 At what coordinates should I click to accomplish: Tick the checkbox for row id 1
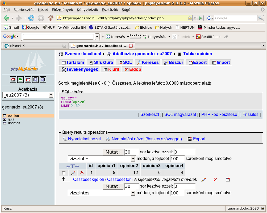pyautogui.click(x=64, y=173)
